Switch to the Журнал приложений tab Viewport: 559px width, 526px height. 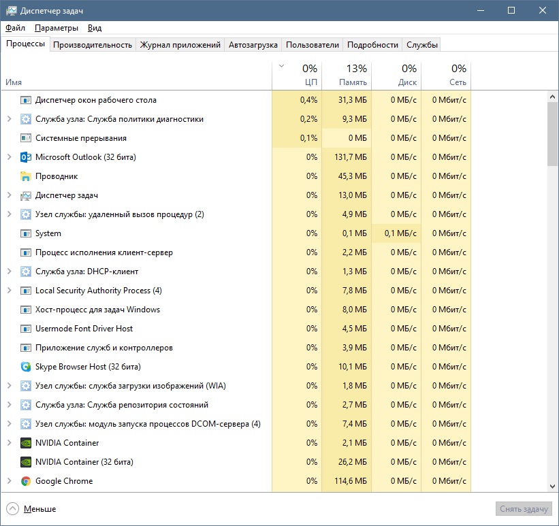pyautogui.click(x=180, y=45)
